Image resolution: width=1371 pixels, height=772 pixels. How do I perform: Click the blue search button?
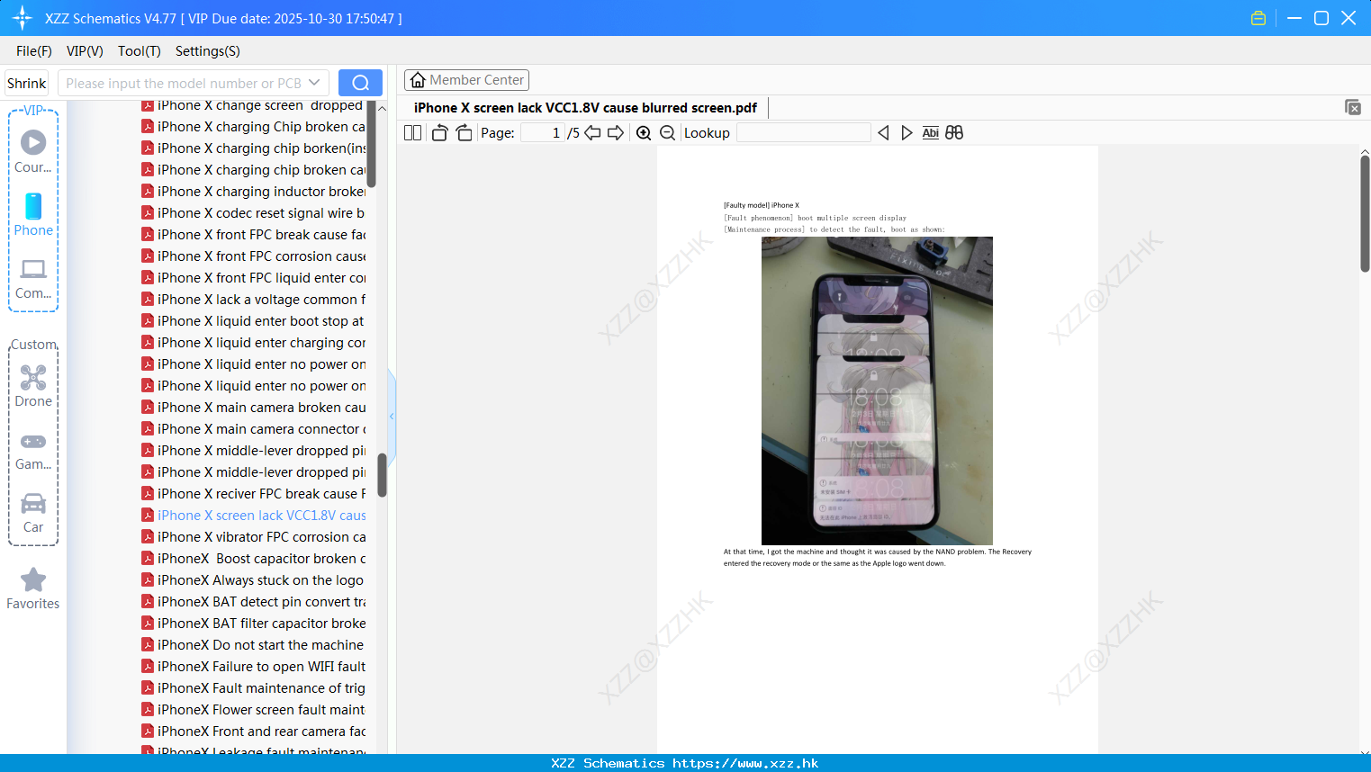click(x=360, y=83)
